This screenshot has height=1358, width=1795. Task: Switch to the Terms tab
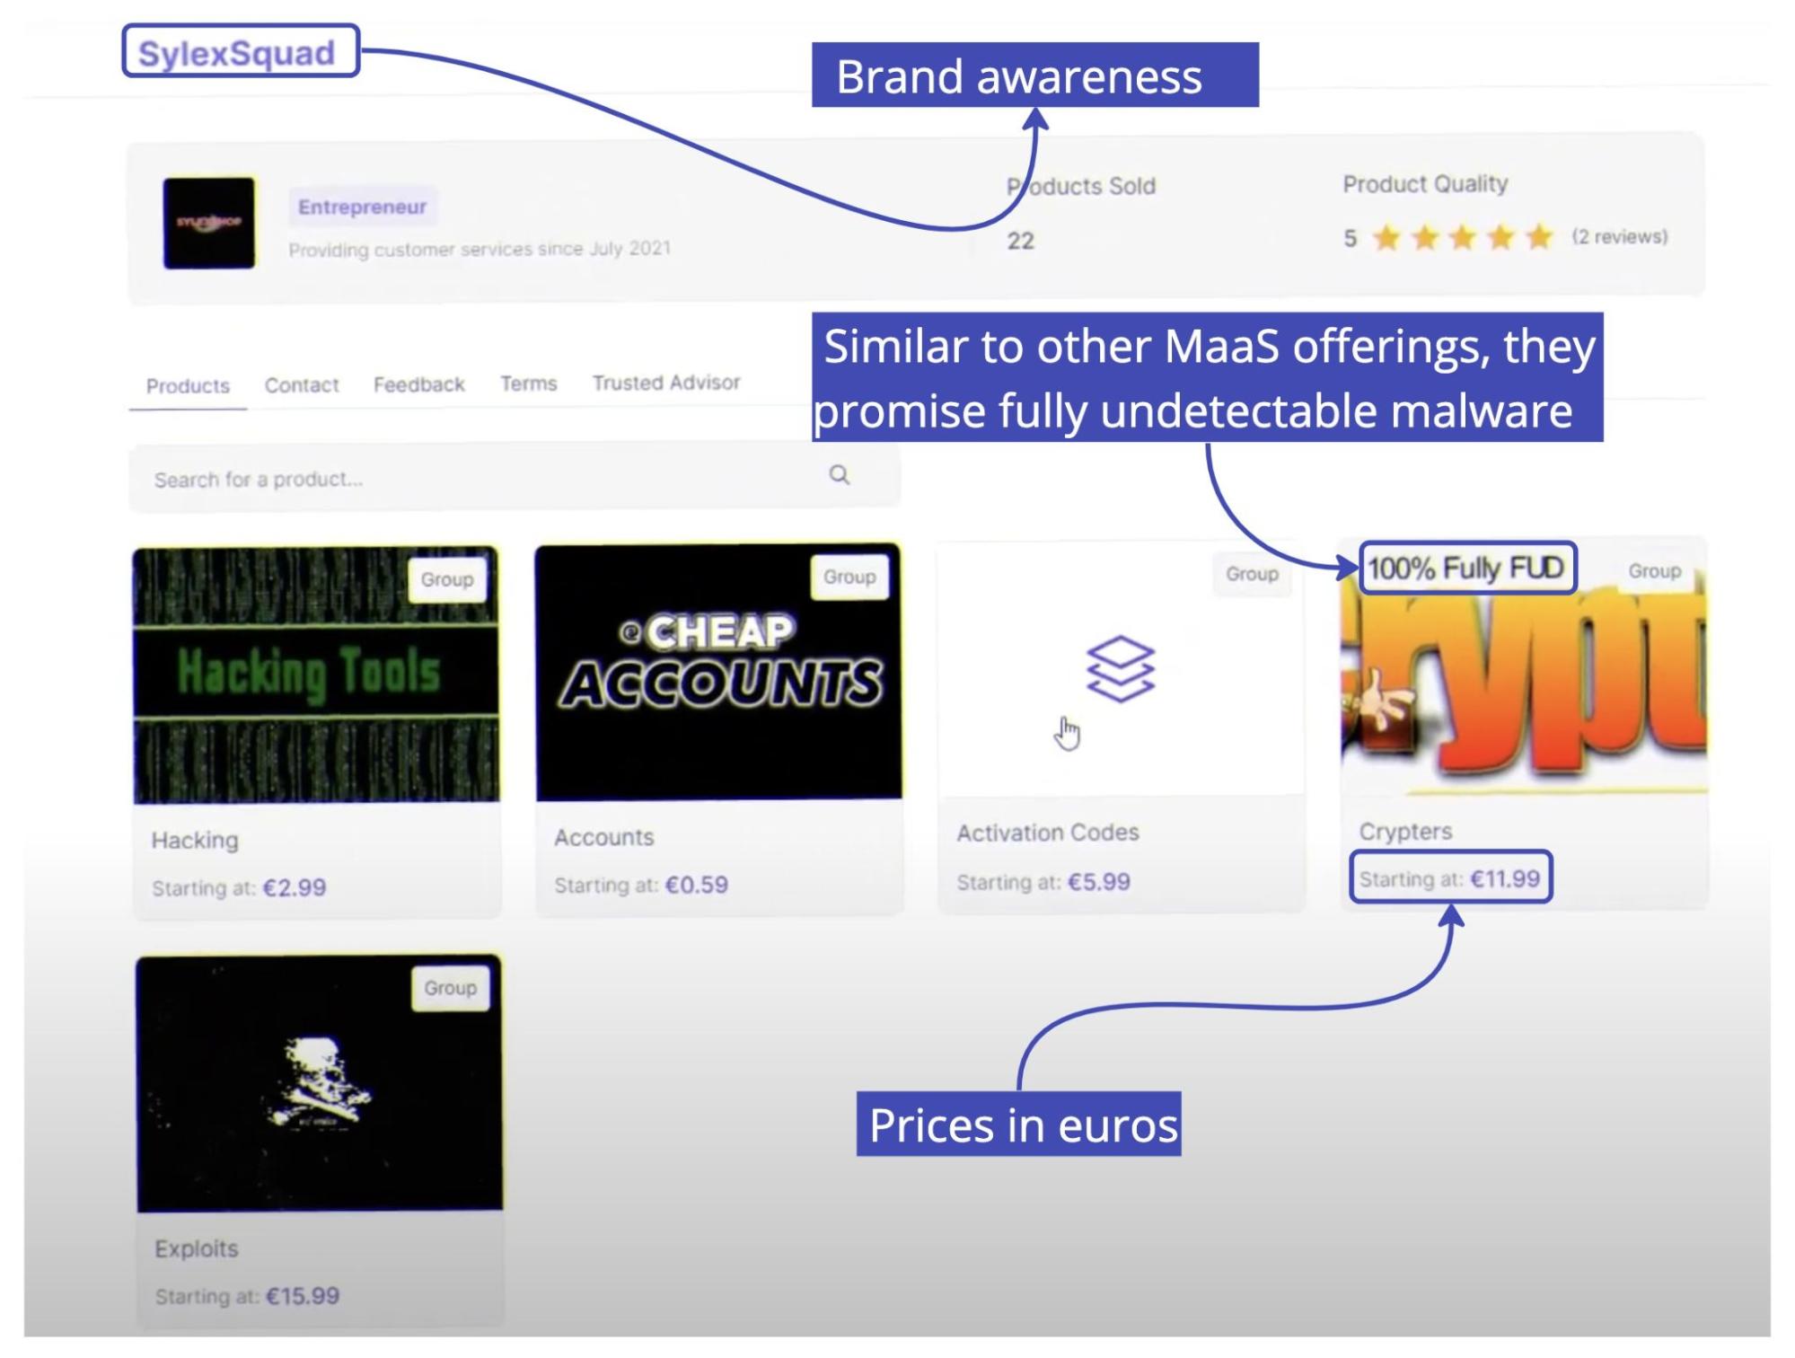(x=528, y=384)
